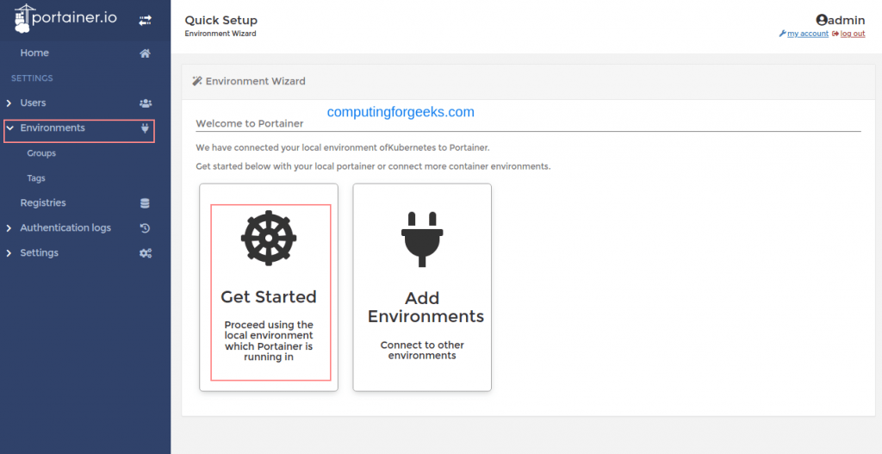Click 'Connect to other environments' description
882x454 pixels.
coord(422,350)
